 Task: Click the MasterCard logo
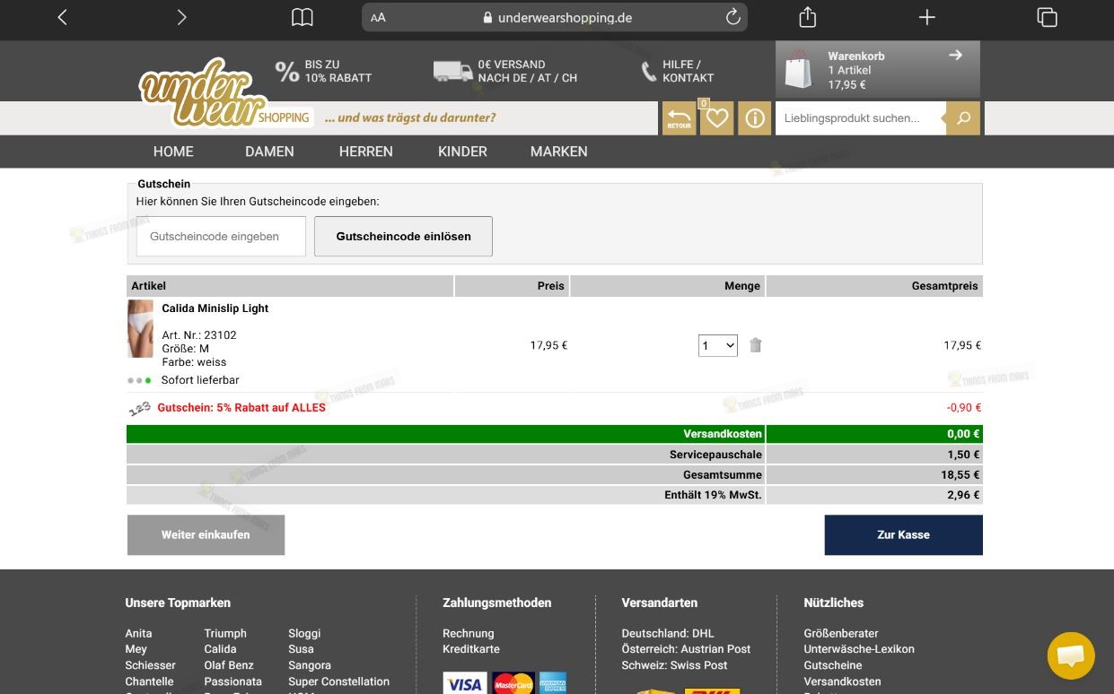click(x=513, y=683)
